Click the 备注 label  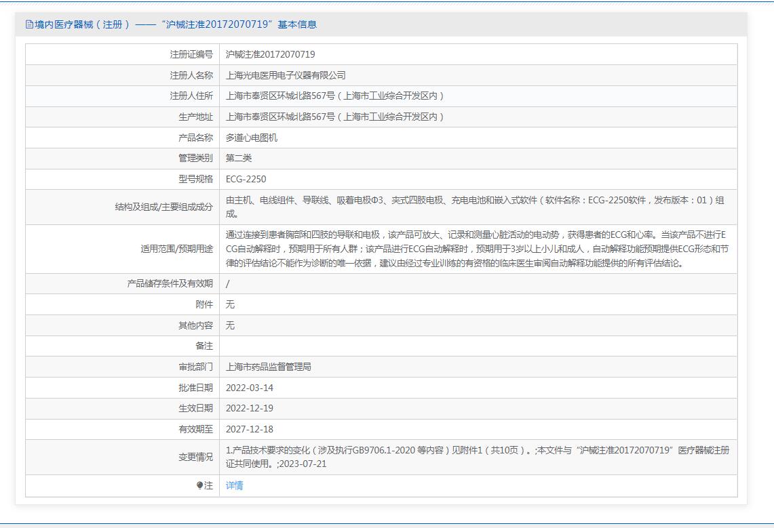tap(204, 346)
